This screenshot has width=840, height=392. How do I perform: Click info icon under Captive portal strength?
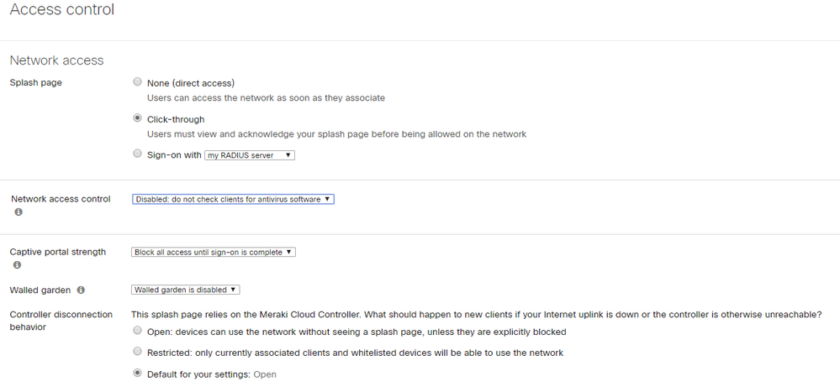pos(18,265)
